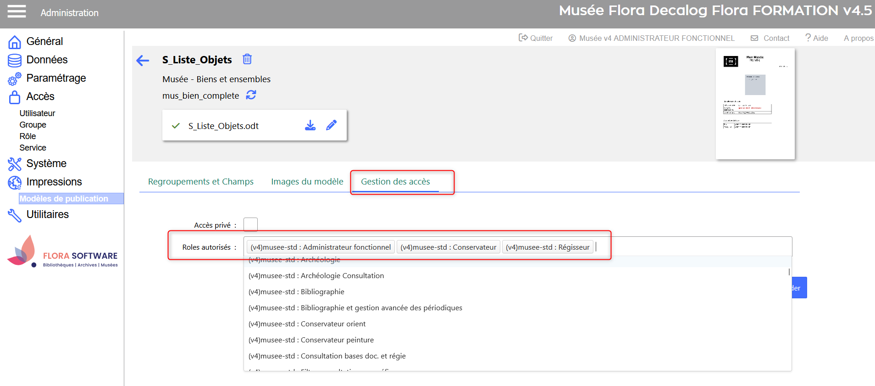Click refresh icon next to mus_bien_complete
Image resolution: width=875 pixels, height=386 pixels.
251,95
